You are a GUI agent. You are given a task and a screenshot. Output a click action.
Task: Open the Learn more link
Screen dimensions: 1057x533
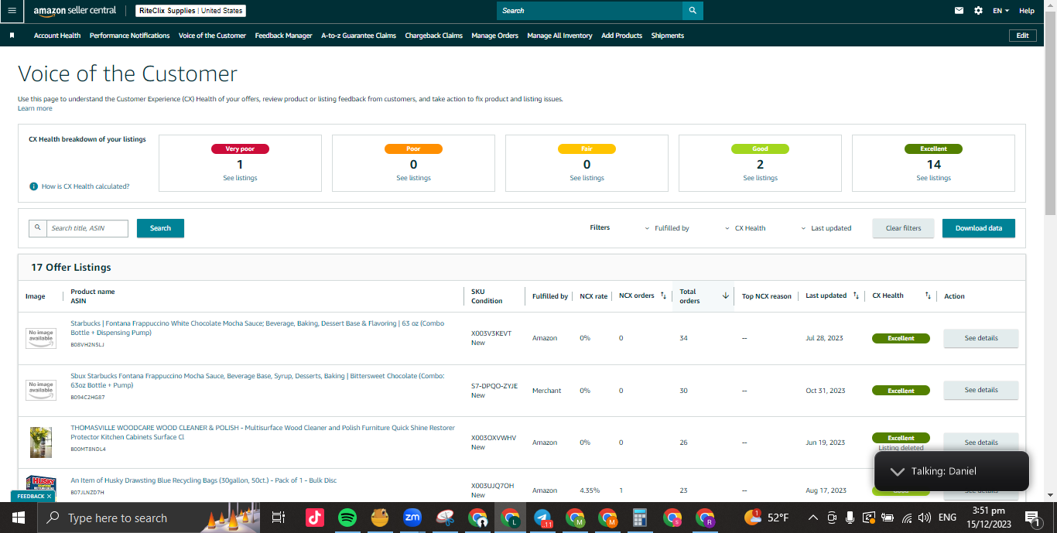coord(35,108)
